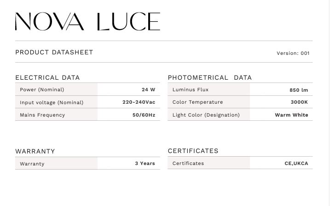Click the Warm White value
The image size is (330, 206).
[291, 115]
